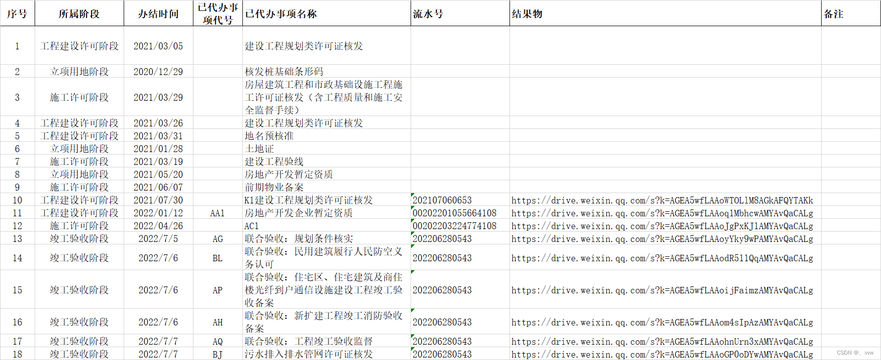Select the 所属阶段 column header
Screen dimensions: 881x360
(79, 14)
